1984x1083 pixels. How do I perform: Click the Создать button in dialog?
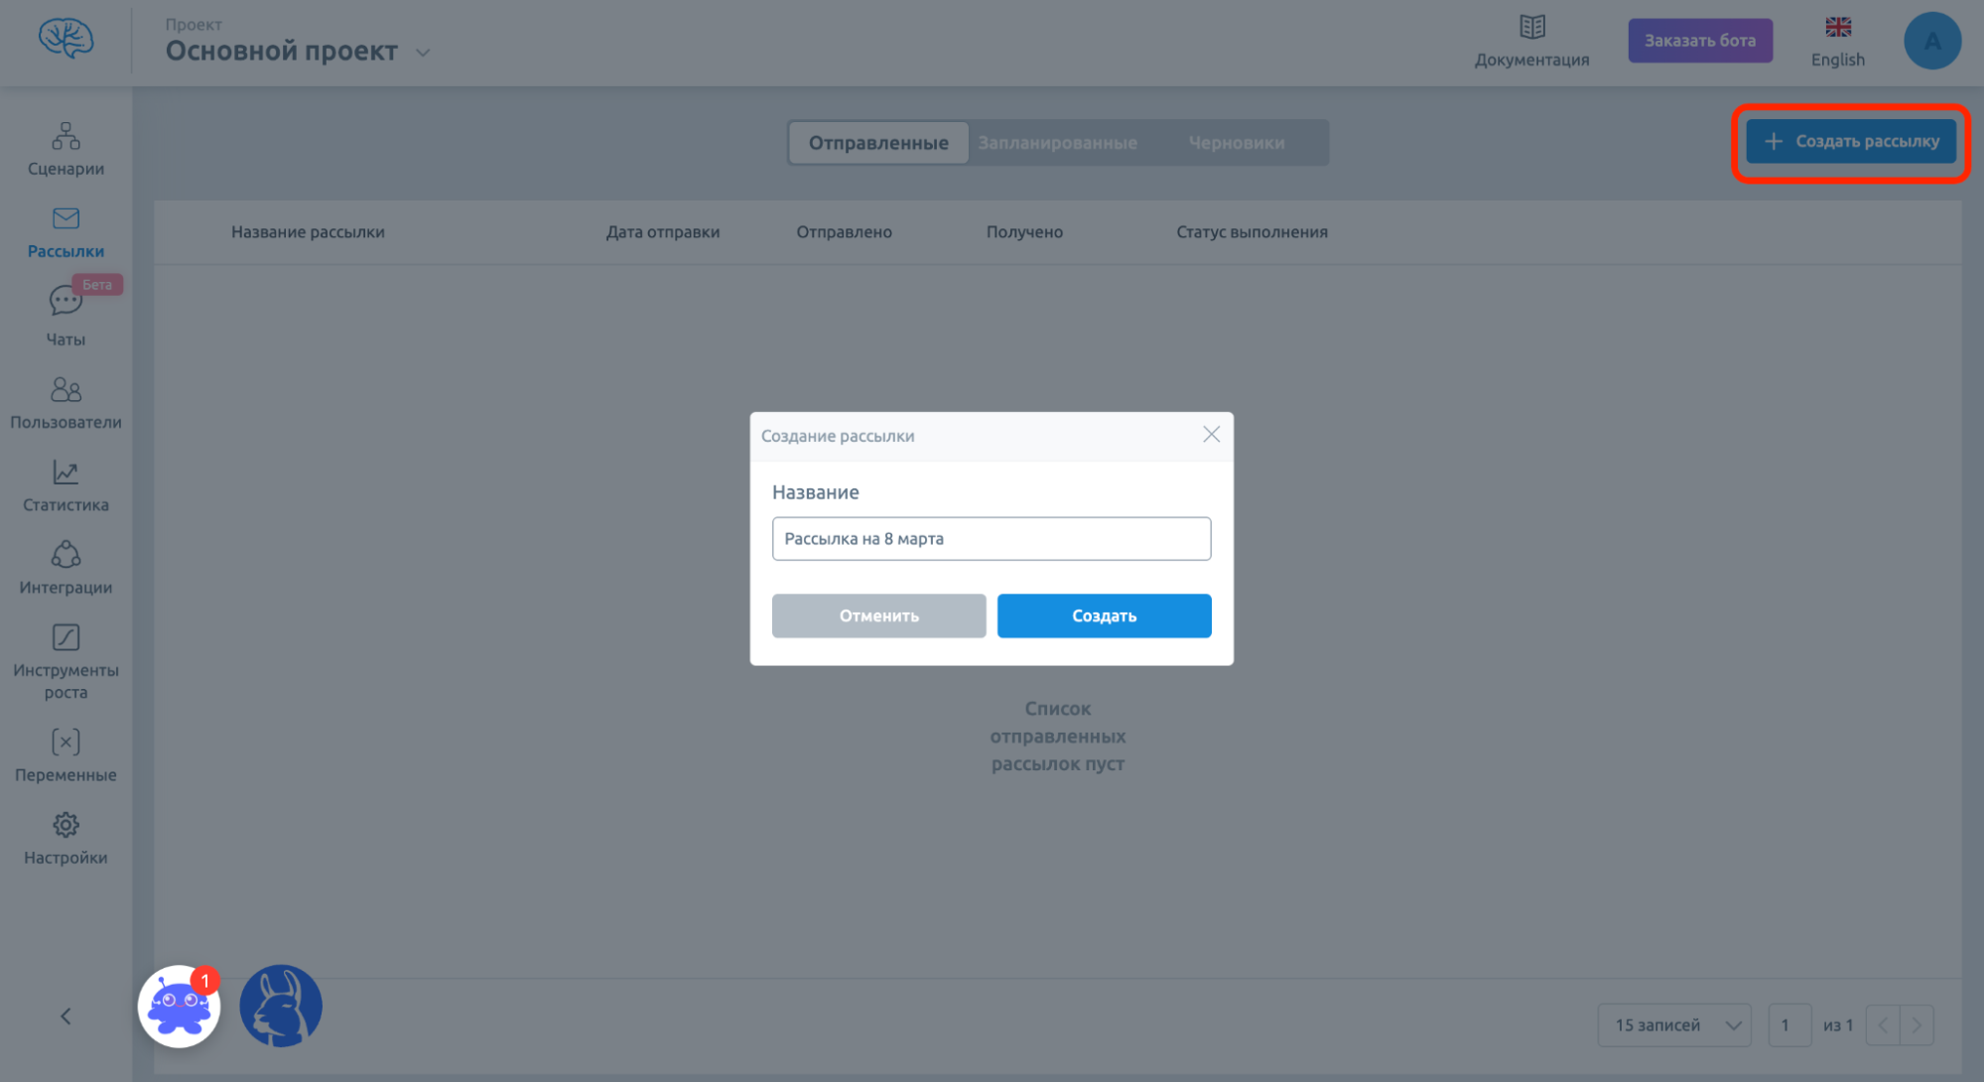1104,614
